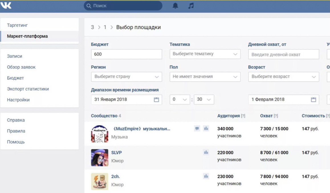Open the minutes dropdown showing 30
330x193 pixels.
coord(204,99)
